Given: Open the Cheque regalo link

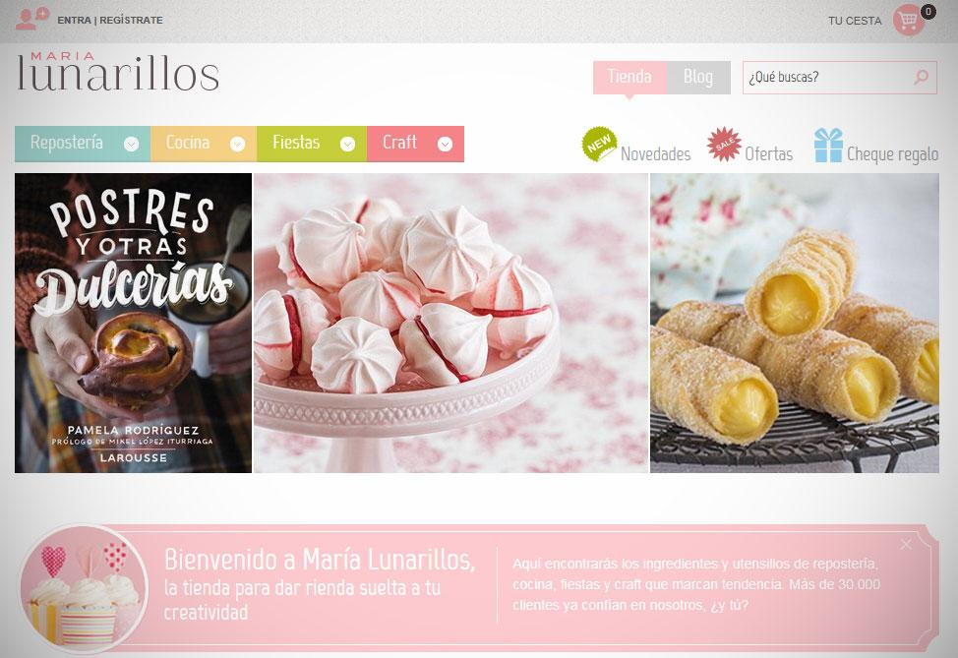Looking at the screenshot, I should click(x=893, y=154).
